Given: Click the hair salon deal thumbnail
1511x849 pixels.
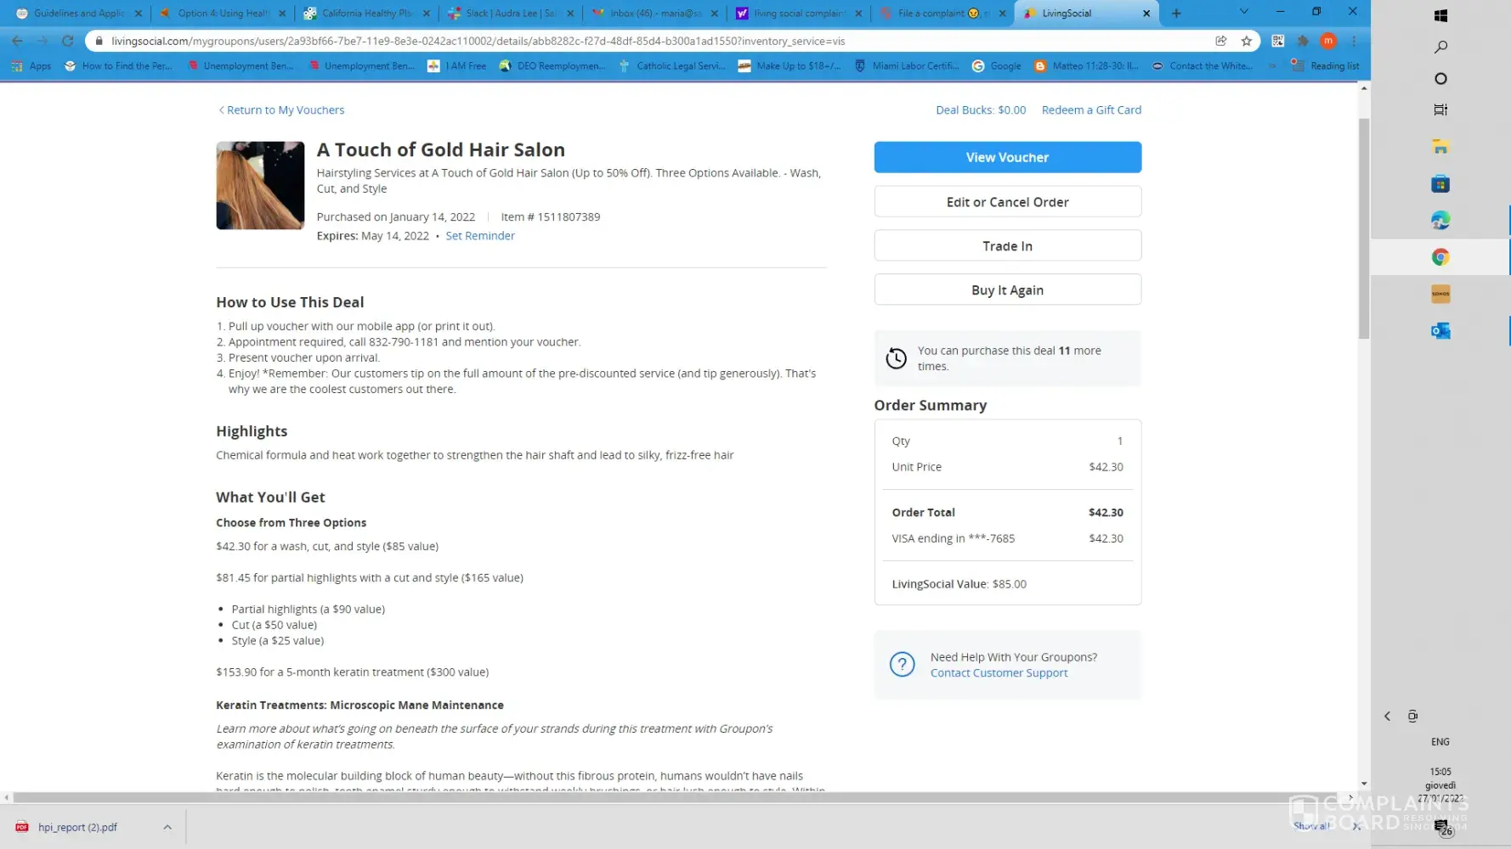Looking at the screenshot, I should (260, 185).
